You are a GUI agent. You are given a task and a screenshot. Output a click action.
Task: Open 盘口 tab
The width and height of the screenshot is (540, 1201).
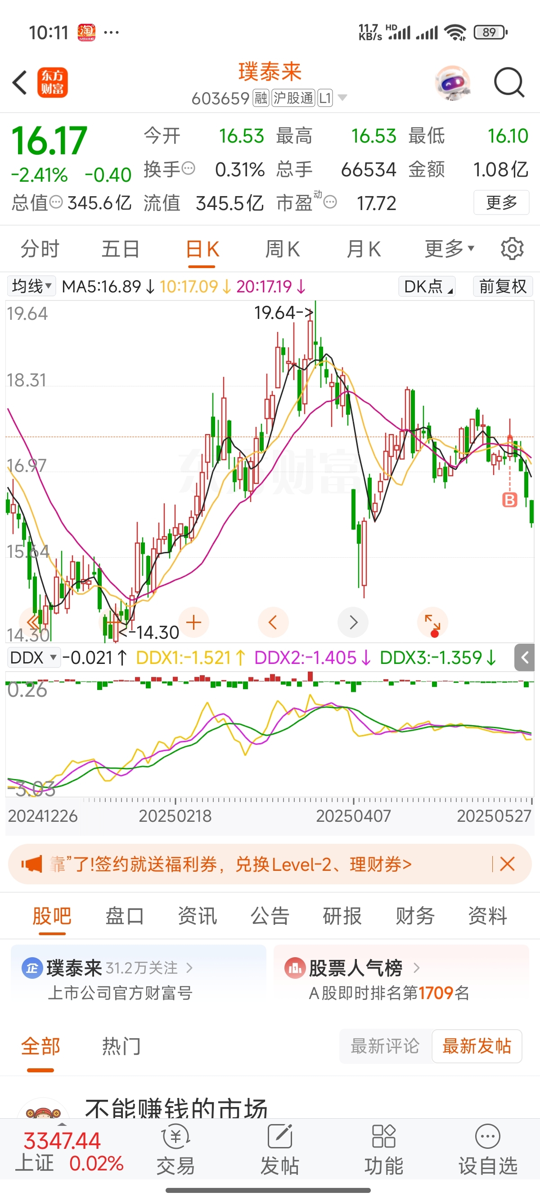click(x=125, y=916)
